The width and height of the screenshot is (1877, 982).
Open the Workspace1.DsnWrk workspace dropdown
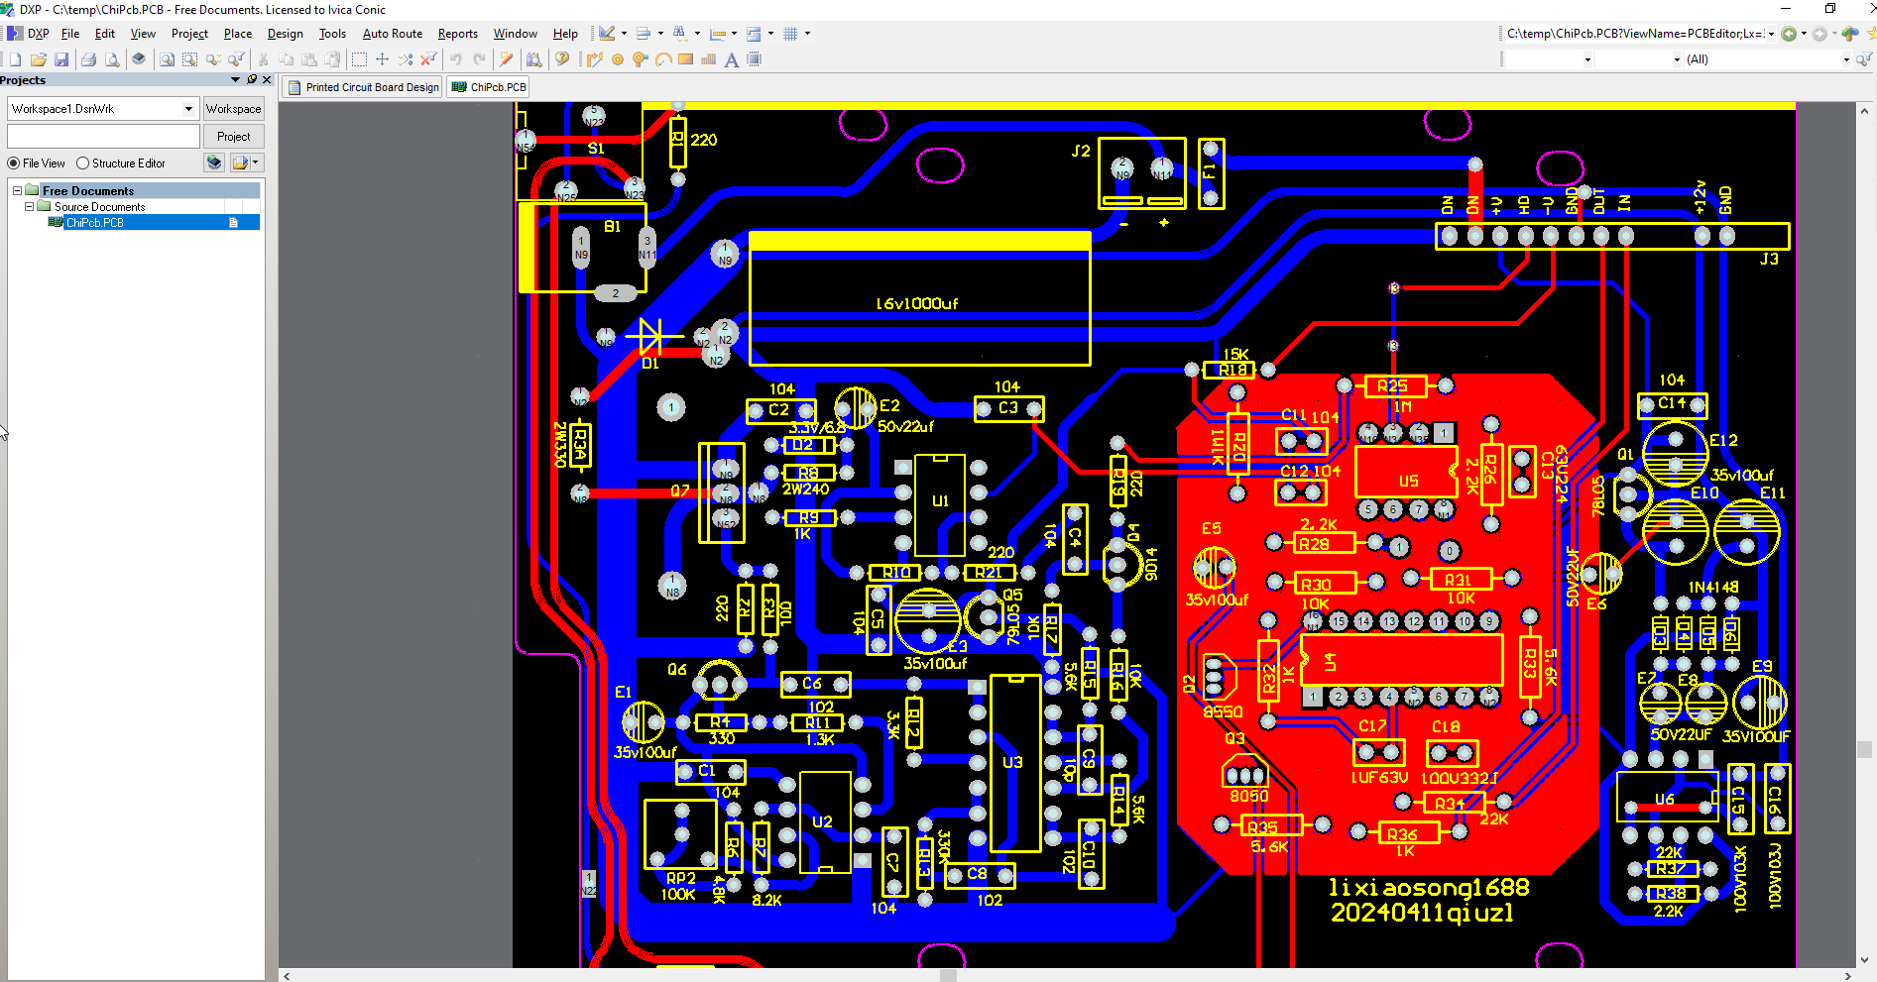[188, 109]
